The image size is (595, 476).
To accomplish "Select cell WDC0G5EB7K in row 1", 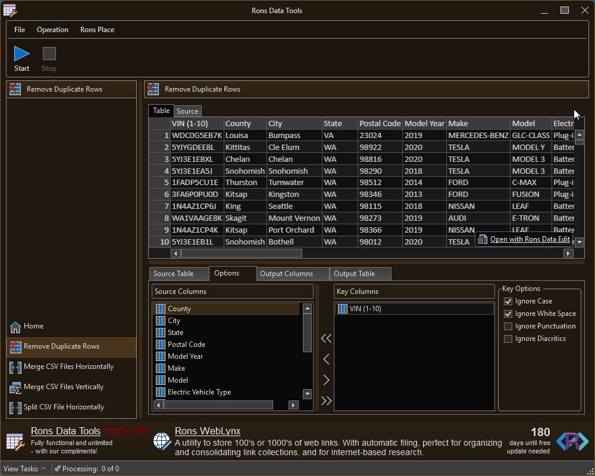I will click(x=197, y=136).
